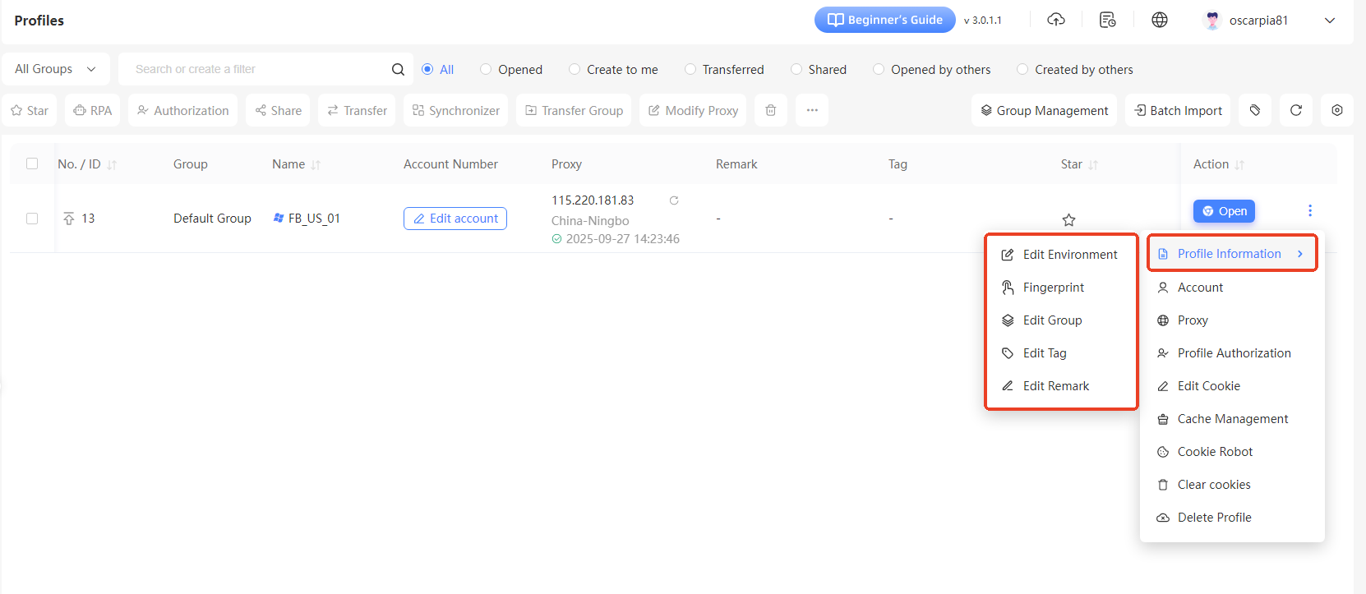Image resolution: width=1366 pixels, height=594 pixels.
Task: Star the FB_US_01 profile row
Action: click(1068, 219)
